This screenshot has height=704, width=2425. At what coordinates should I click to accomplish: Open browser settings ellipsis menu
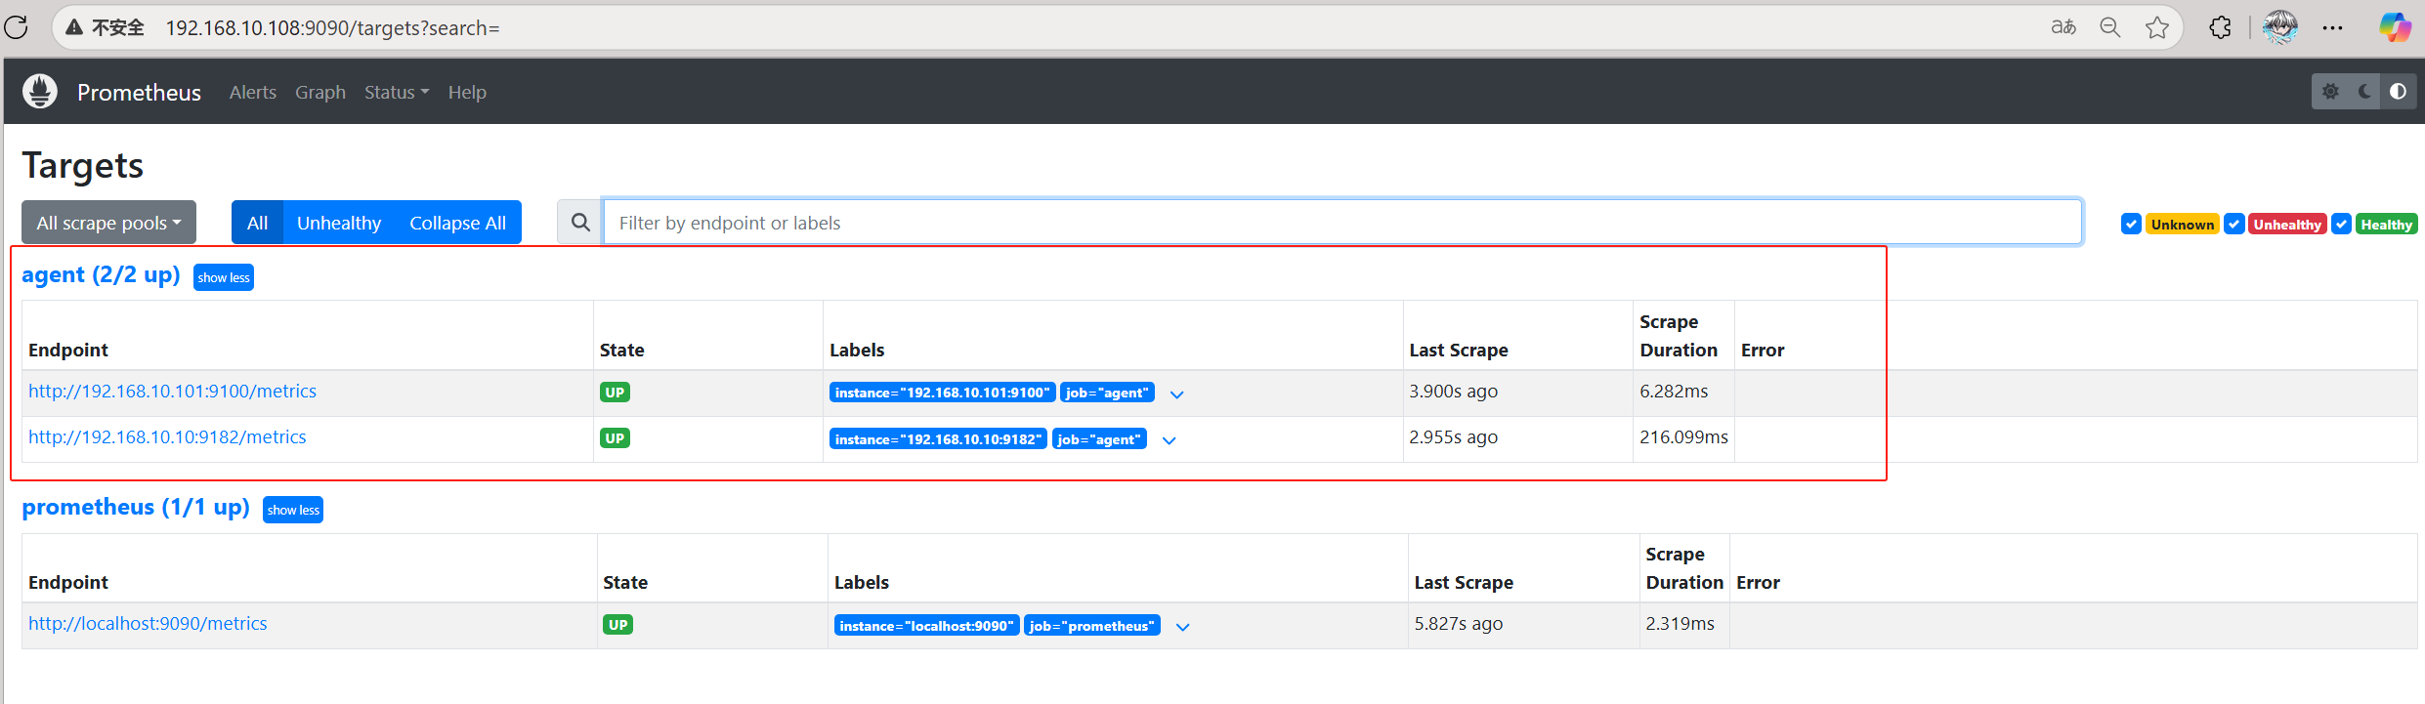point(2333,27)
